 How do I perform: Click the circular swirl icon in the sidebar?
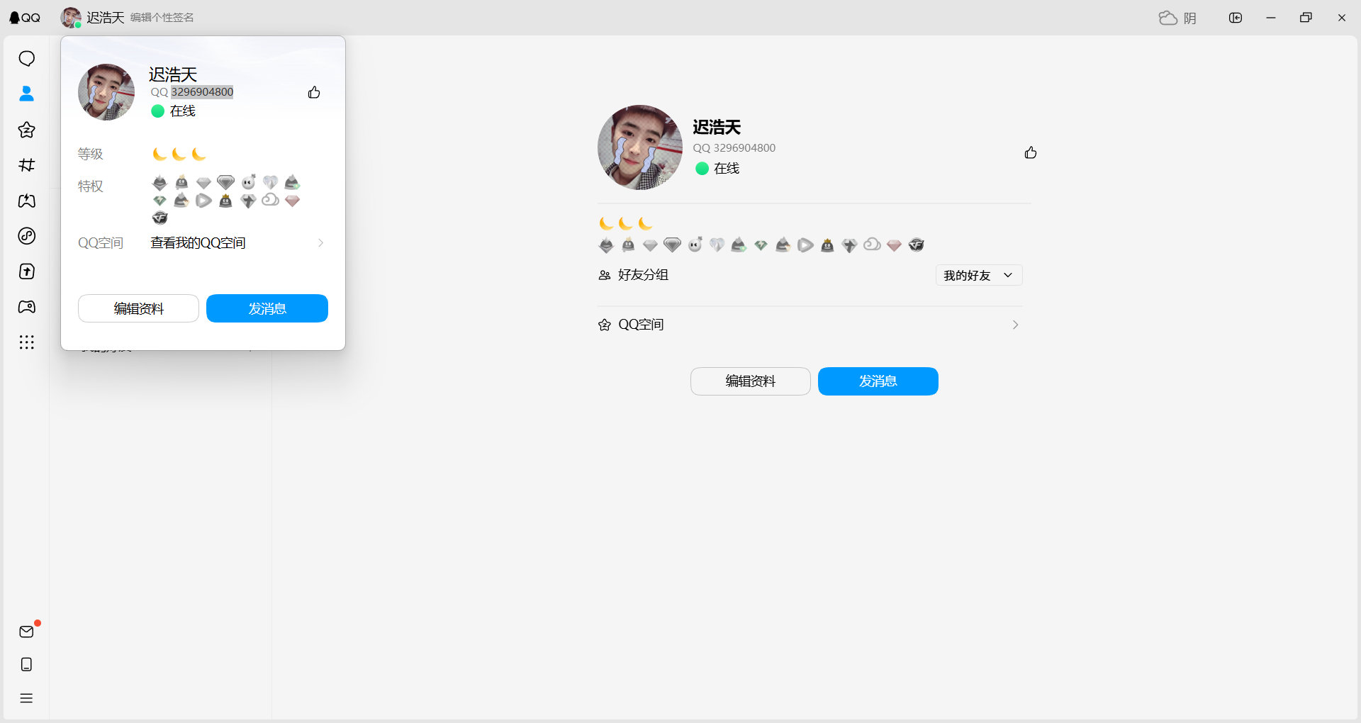coord(27,236)
